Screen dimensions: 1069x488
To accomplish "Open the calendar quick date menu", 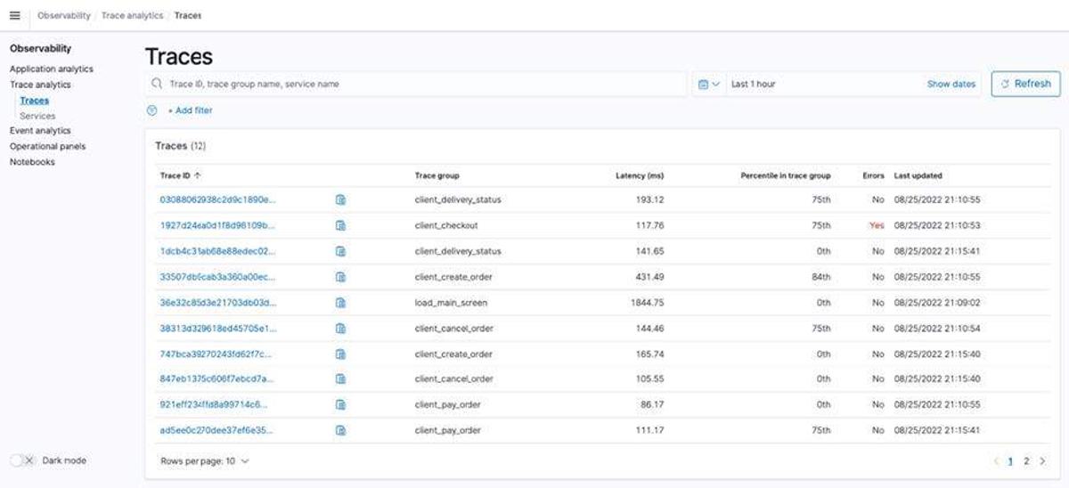I will 708,84.
